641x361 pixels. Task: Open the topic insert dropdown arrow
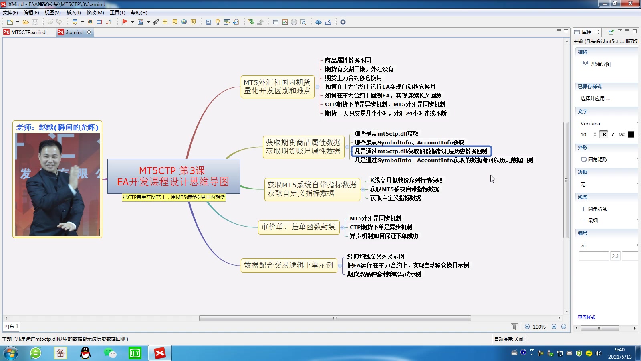[x=83, y=22]
